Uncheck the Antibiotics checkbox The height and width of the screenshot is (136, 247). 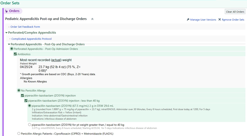(x=15, y=54)
